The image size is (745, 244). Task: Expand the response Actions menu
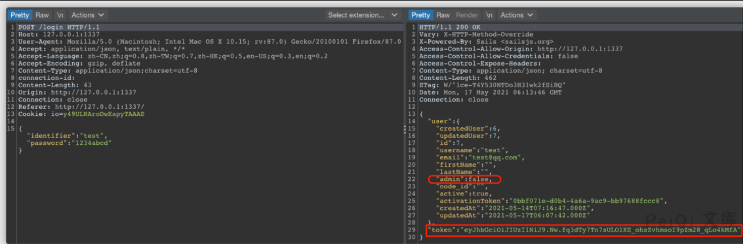pos(517,15)
